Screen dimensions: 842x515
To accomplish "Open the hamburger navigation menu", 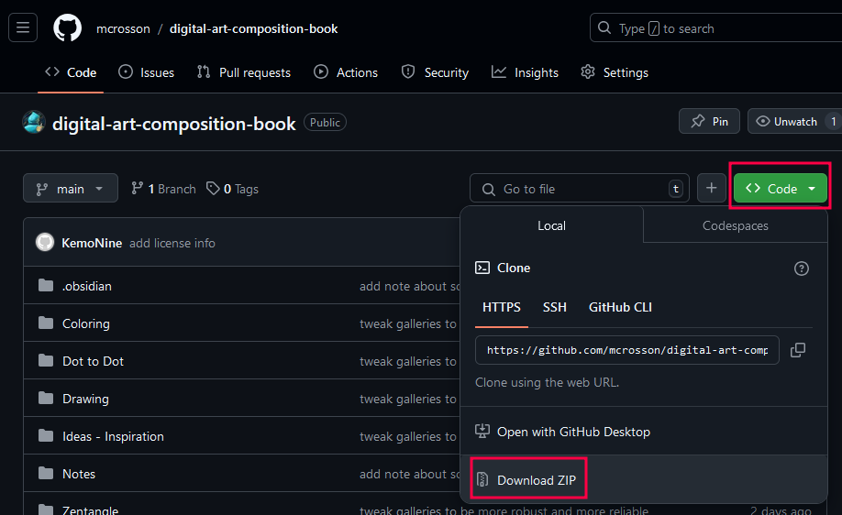I will pyautogui.click(x=23, y=27).
